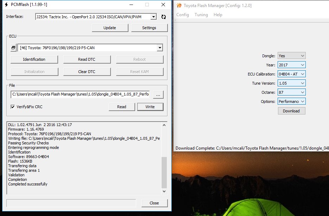This screenshot has width=329, height=216.
Task: Click Toyota Flash Manager title bar icon
Action: (179, 6)
